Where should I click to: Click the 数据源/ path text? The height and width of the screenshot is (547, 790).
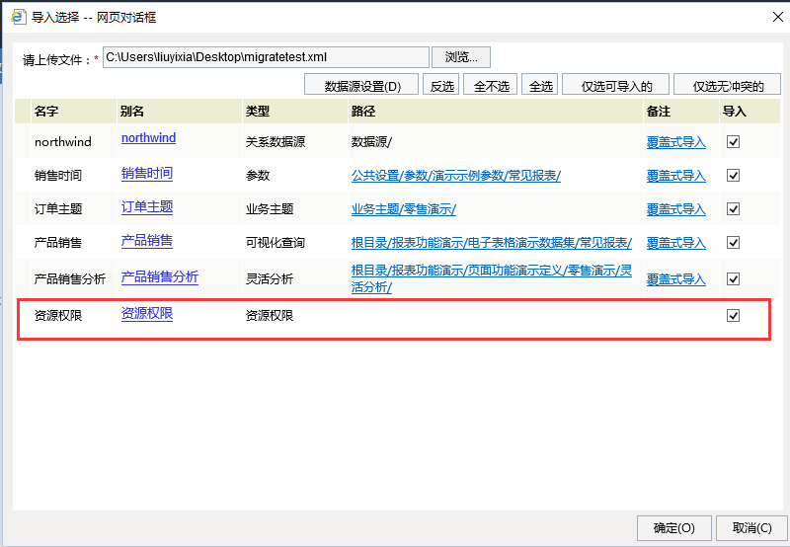point(371,142)
